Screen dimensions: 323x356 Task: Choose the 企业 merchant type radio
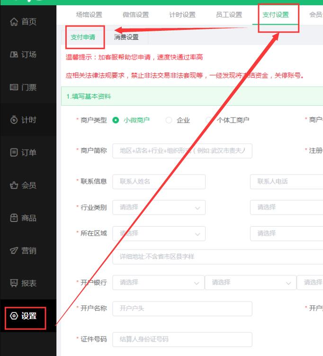point(169,120)
